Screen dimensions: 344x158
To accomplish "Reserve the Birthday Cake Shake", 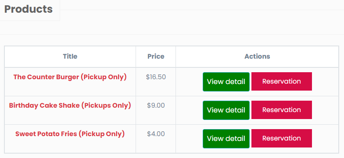I will [x=282, y=110].
